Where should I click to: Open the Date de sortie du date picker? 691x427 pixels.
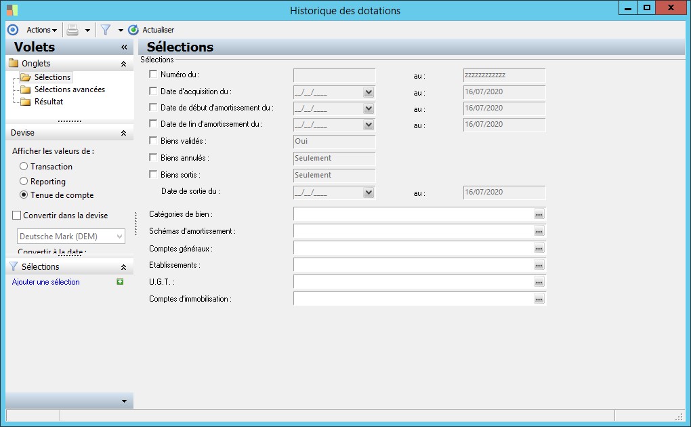pos(369,192)
